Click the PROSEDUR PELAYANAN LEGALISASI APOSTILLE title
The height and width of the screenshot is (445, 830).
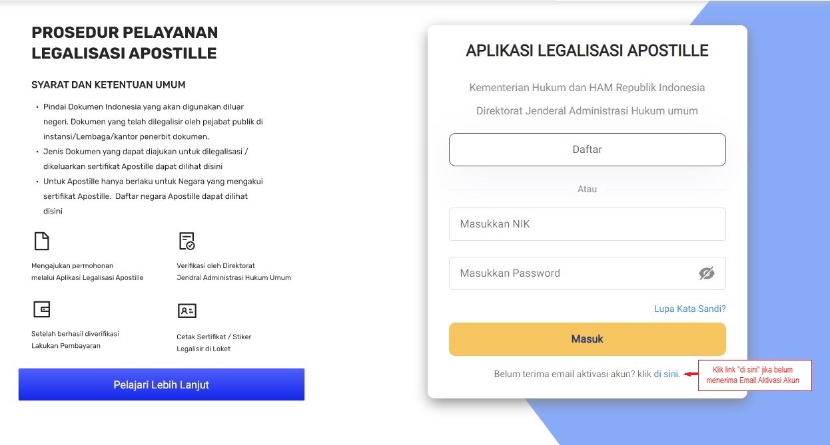point(125,43)
